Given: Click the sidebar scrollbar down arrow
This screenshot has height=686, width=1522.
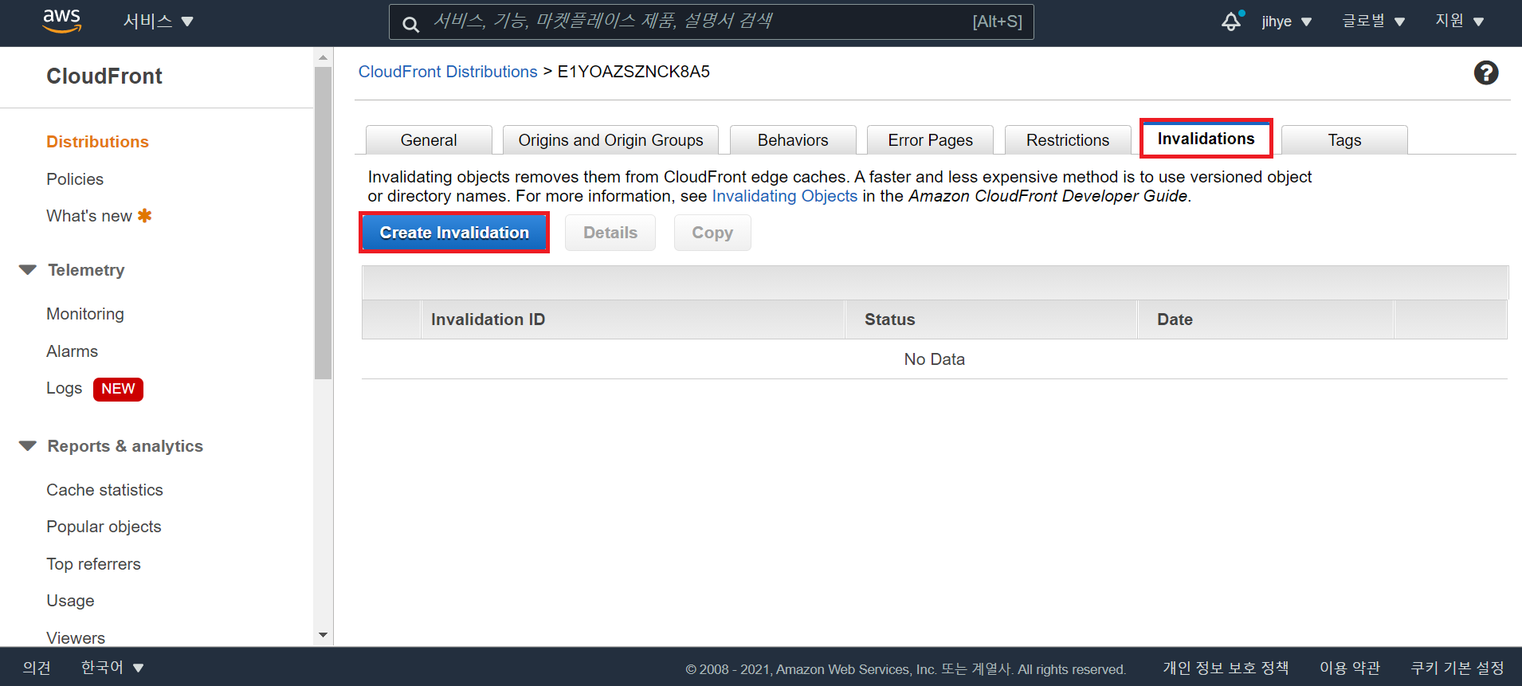Looking at the screenshot, I should coord(323,635).
